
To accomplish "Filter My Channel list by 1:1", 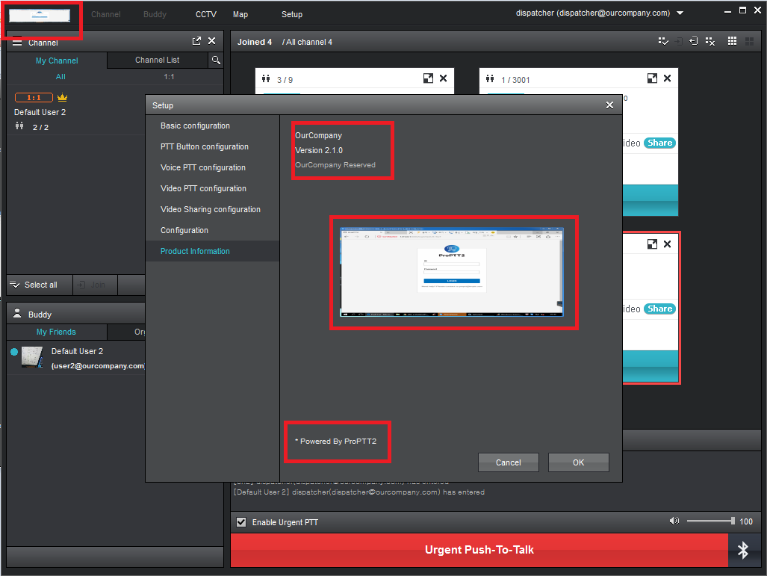I will 169,77.
